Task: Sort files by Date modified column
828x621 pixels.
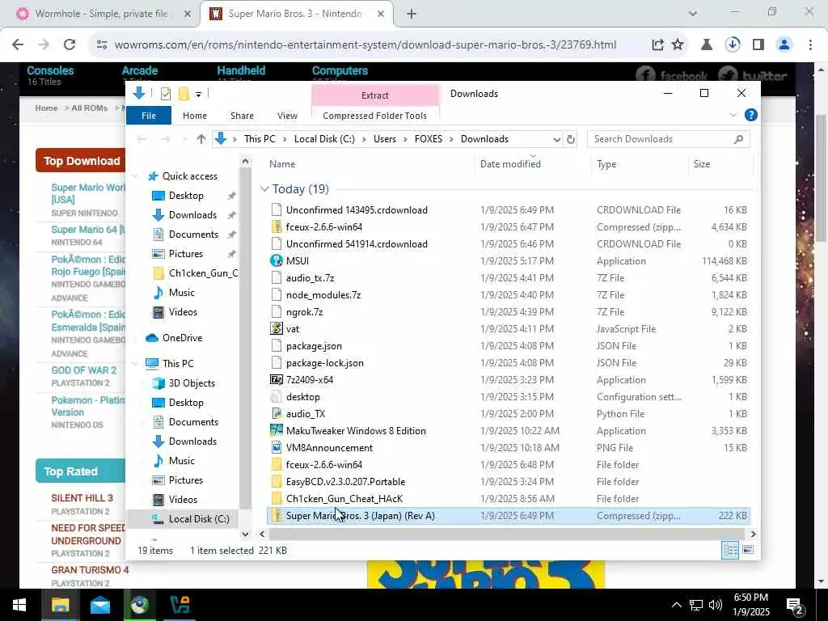Action: (510, 164)
